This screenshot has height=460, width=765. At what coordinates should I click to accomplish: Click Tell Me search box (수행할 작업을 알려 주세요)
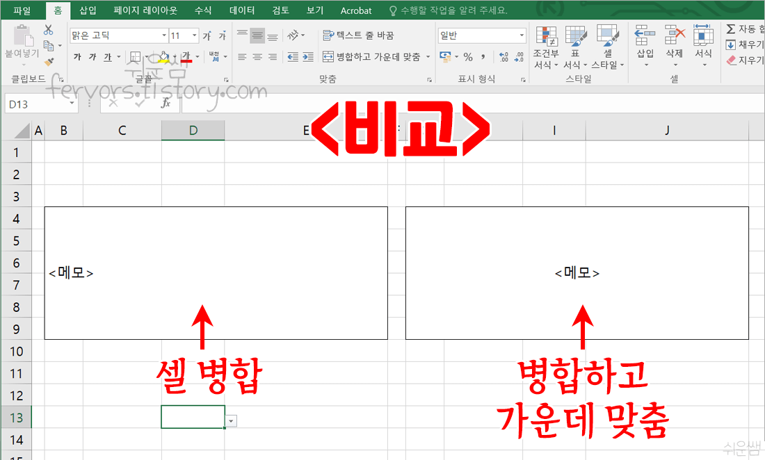448,10
